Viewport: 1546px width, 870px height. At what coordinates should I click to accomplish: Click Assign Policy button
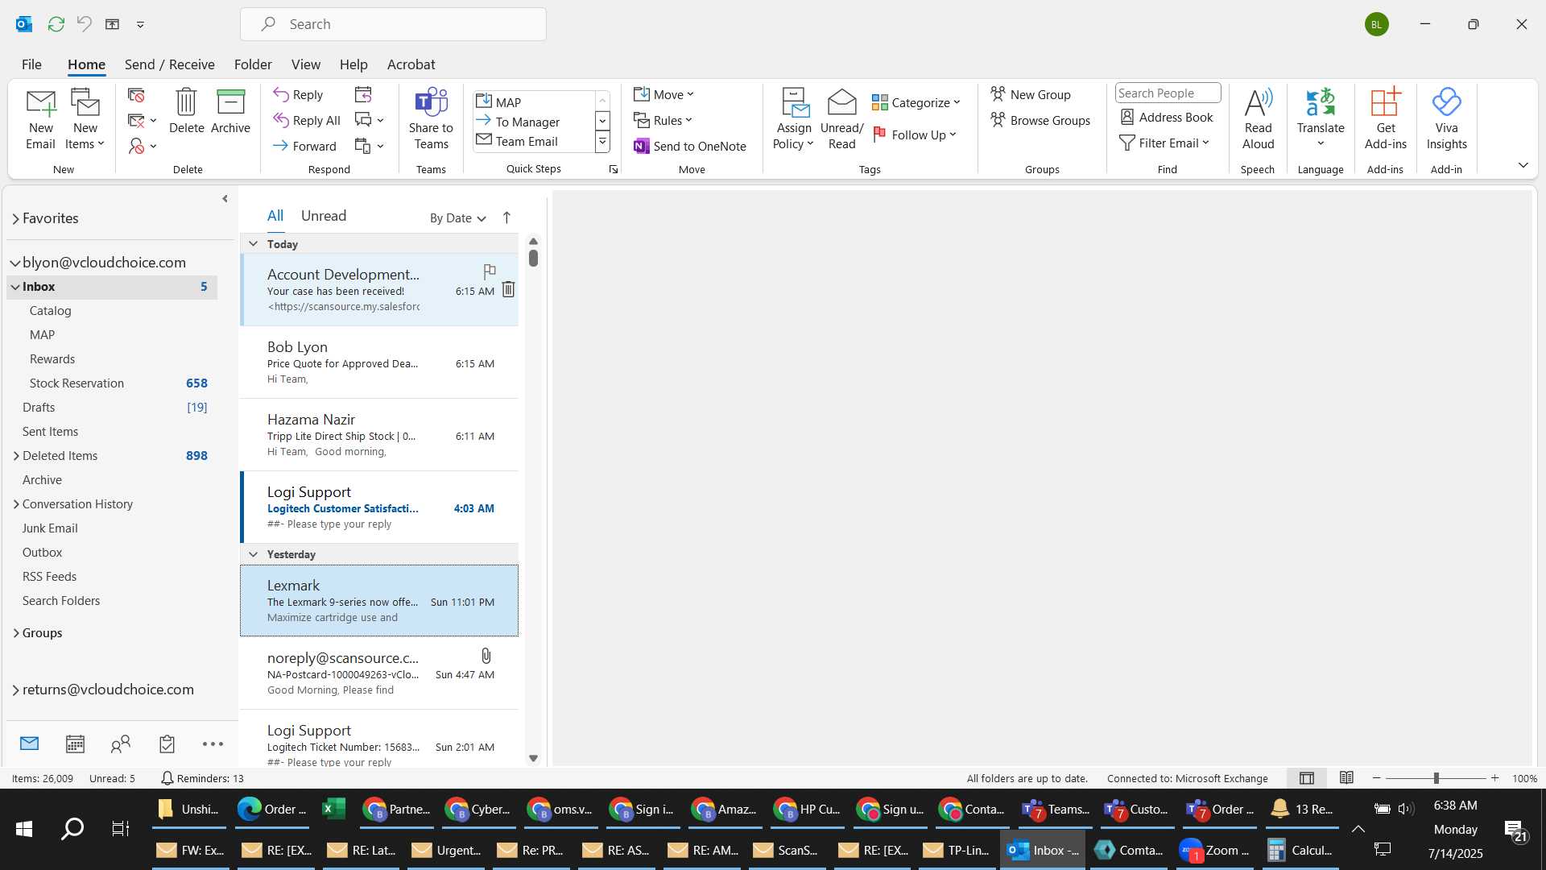[x=794, y=119]
